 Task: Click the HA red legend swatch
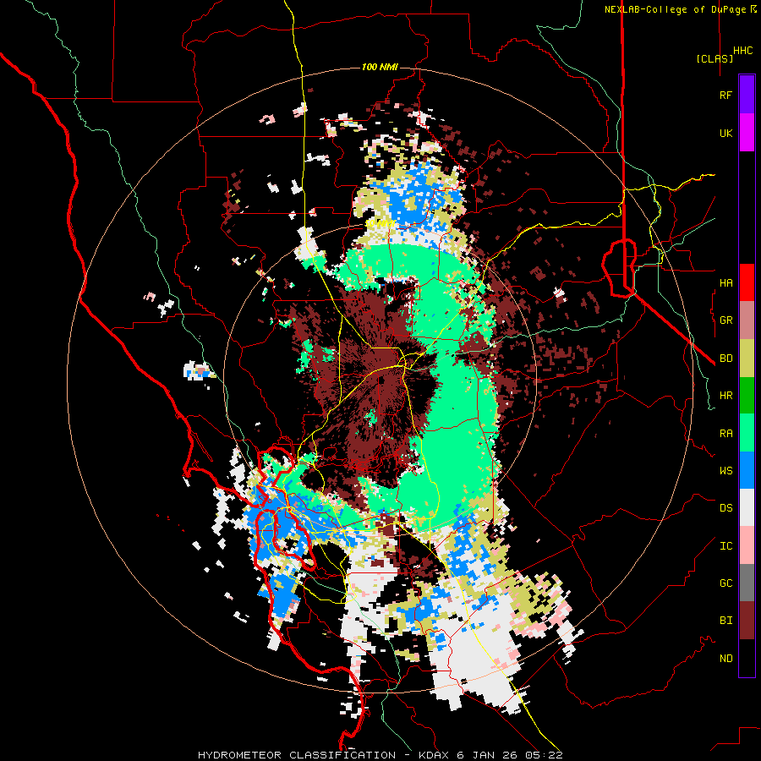(x=747, y=282)
